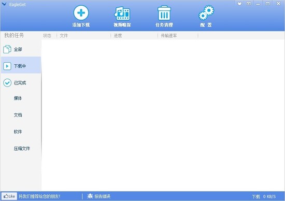Screen dimensions: 285x201
Task: Open the configuration (配置) gears icon
Action: (x=206, y=12)
